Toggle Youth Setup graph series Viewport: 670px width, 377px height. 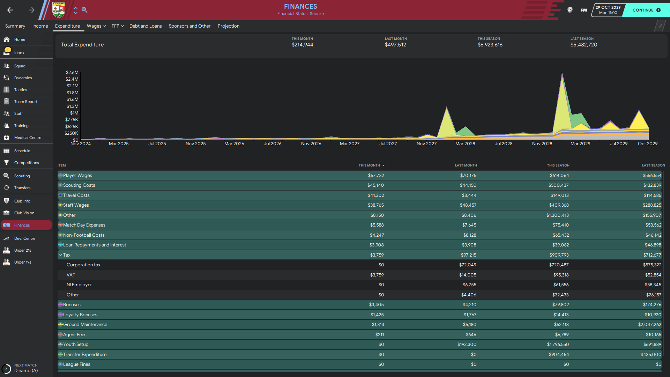point(60,344)
